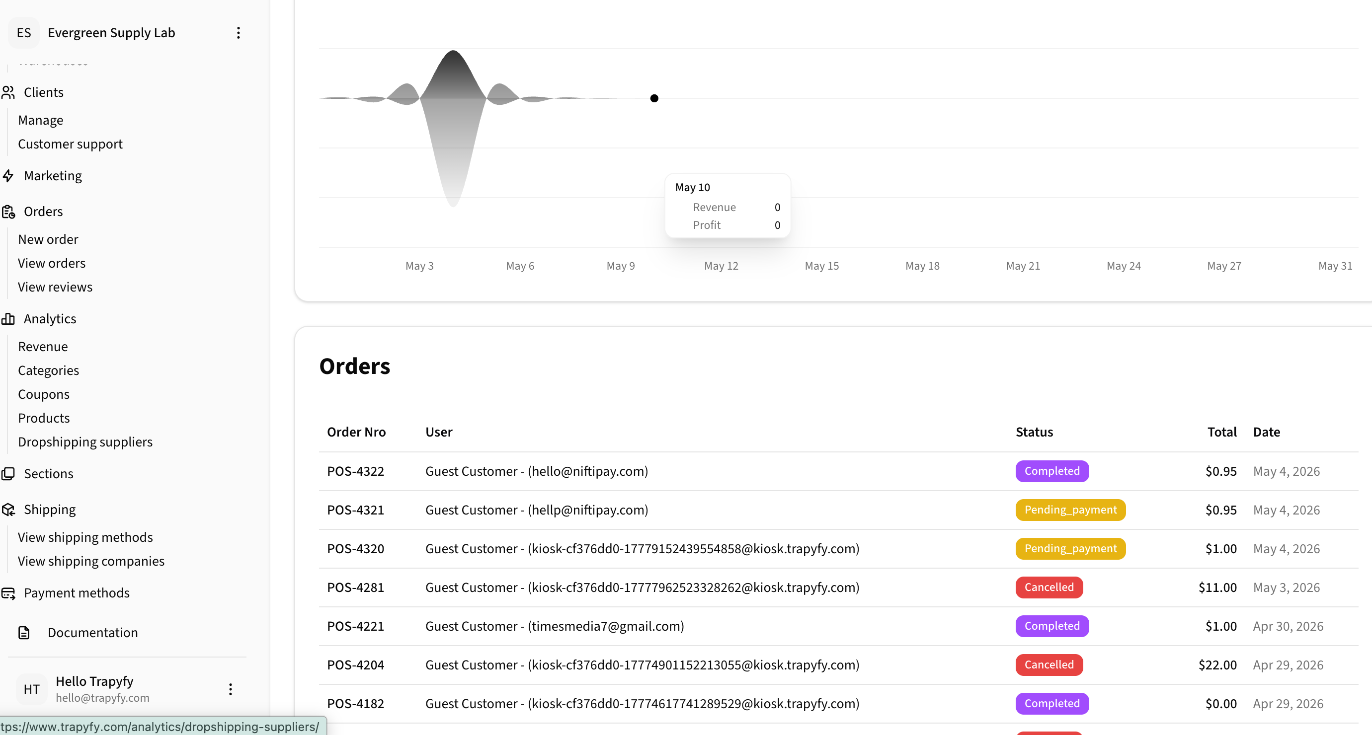Open Products analytics

tap(44, 418)
